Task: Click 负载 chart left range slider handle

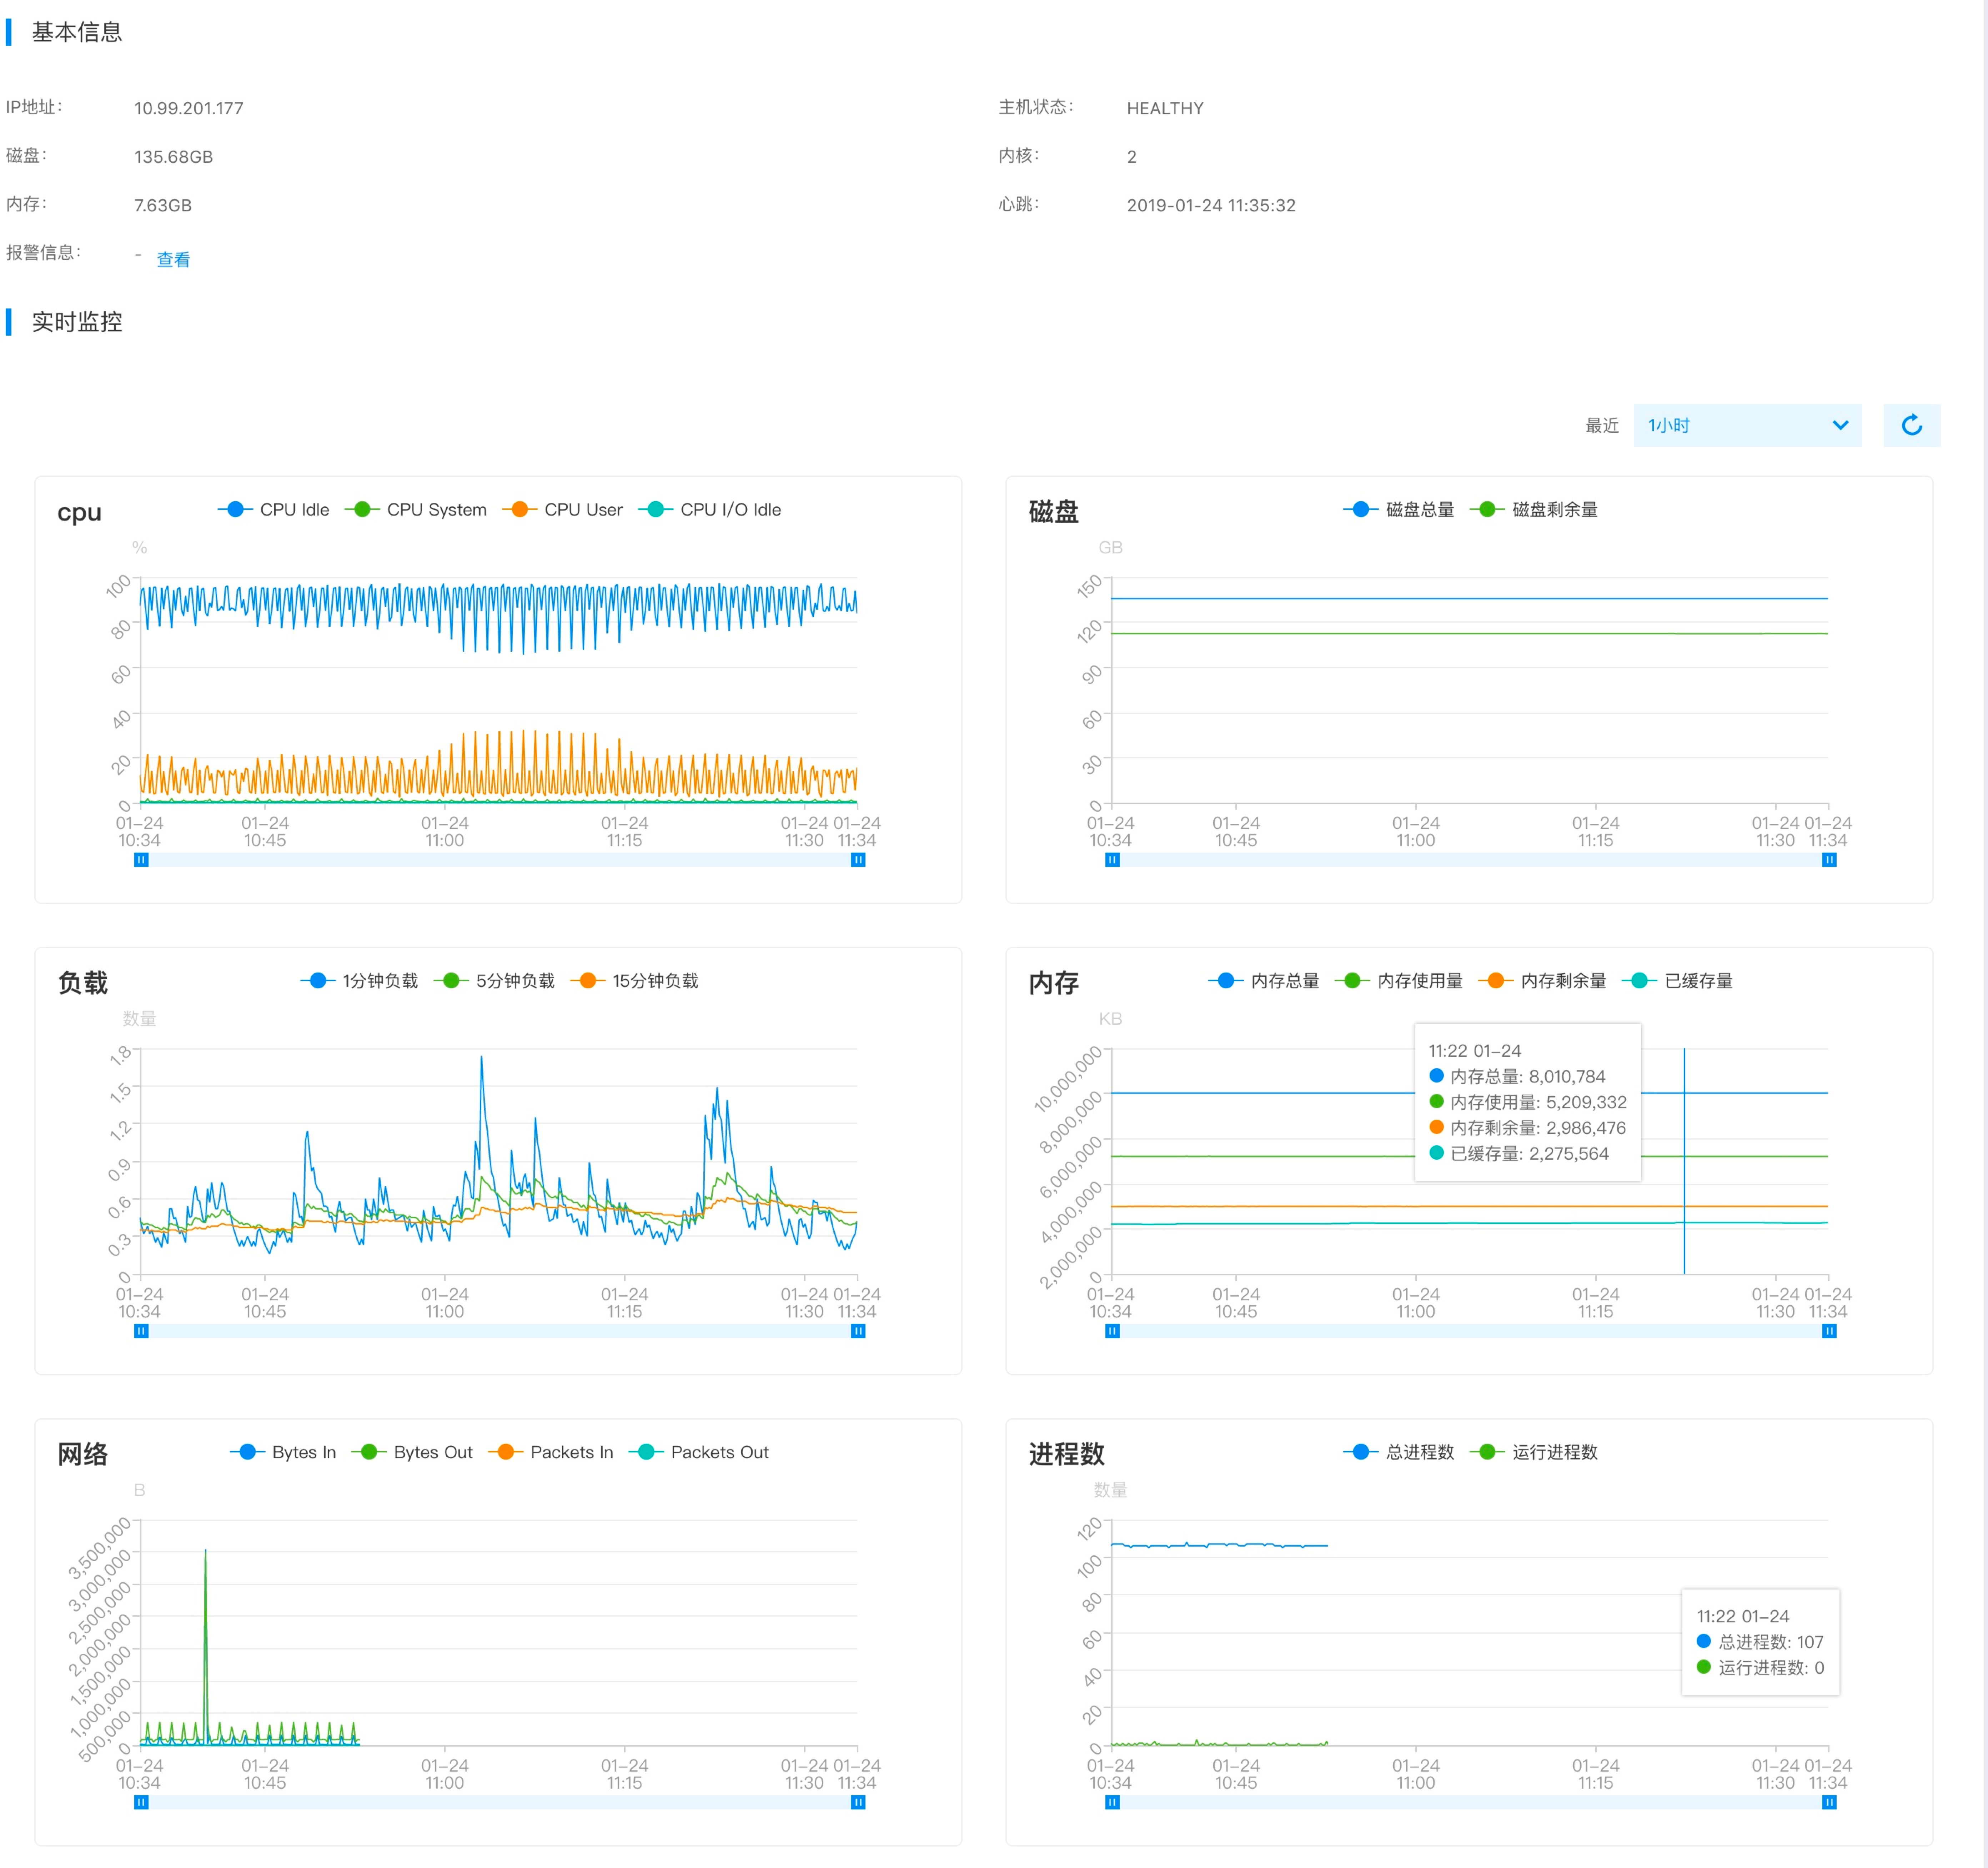Action: [141, 1331]
